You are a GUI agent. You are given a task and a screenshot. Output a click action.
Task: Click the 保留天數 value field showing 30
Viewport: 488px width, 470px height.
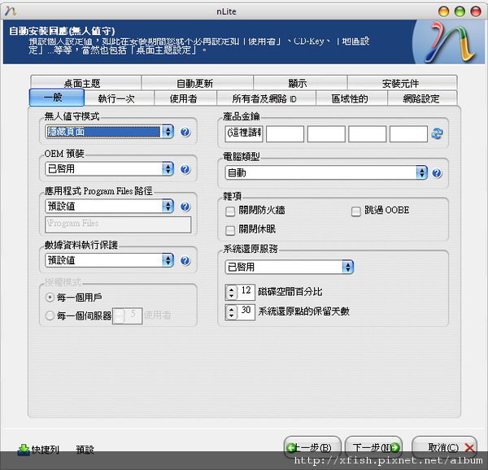click(x=246, y=312)
